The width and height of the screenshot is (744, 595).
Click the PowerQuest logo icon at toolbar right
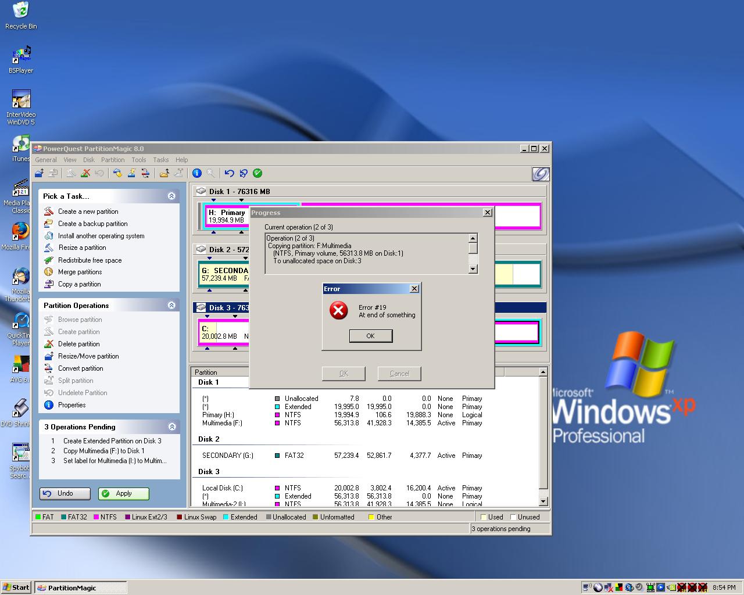click(541, 174)
